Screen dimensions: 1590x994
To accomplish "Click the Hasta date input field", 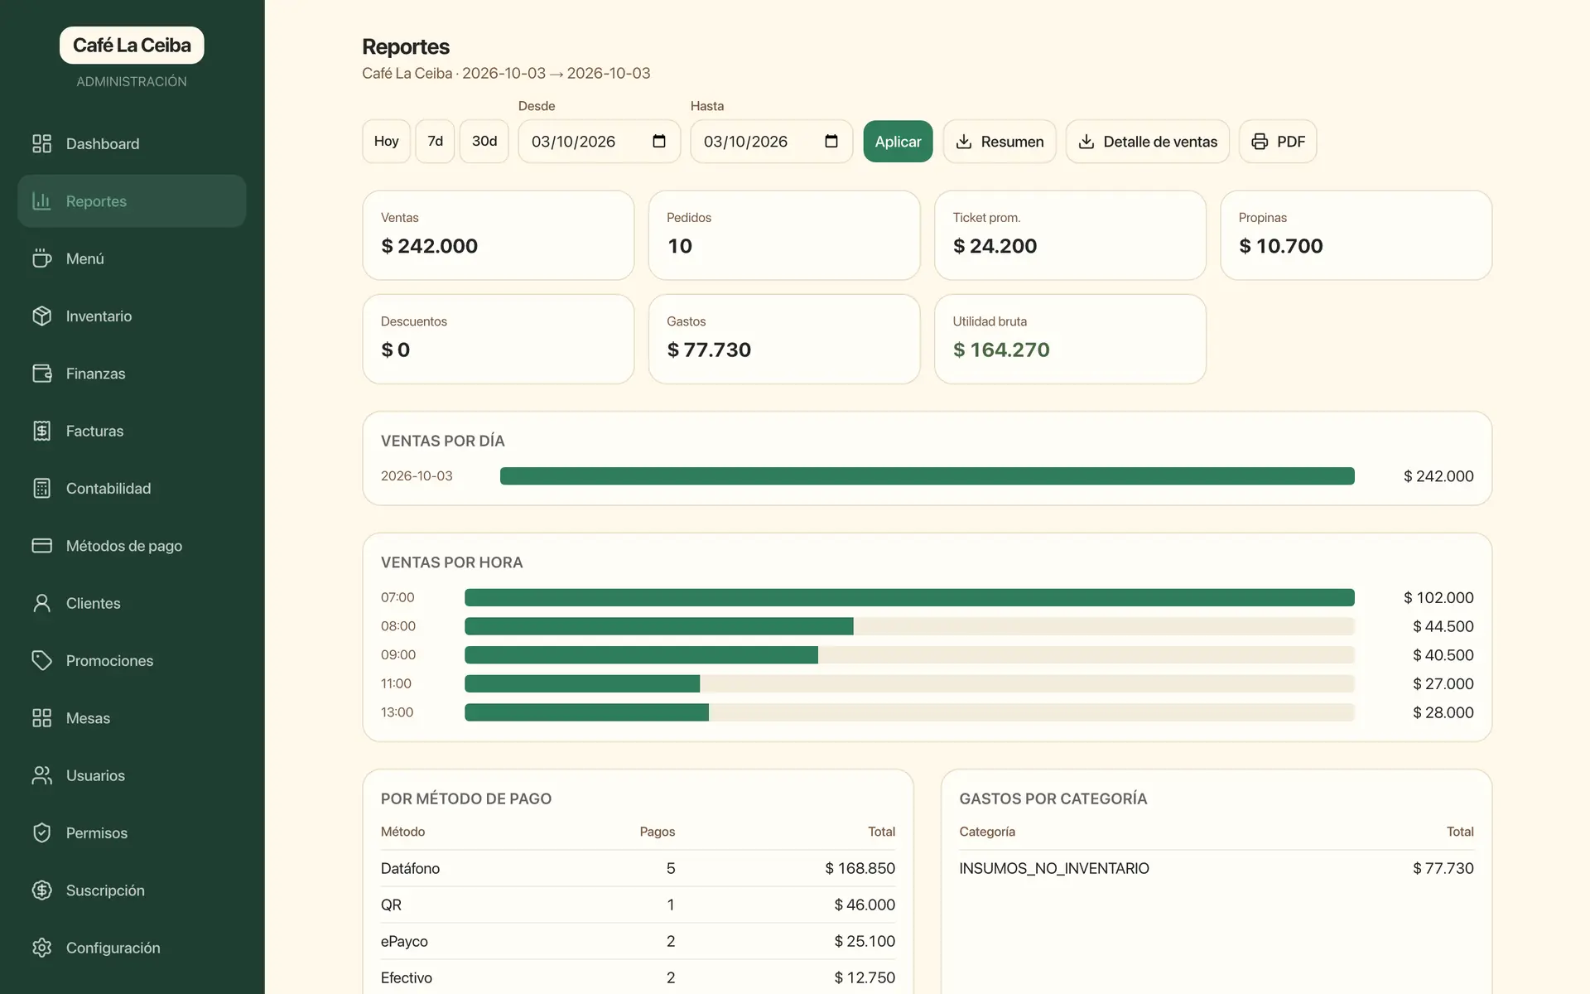I will [x=772, y=142].
